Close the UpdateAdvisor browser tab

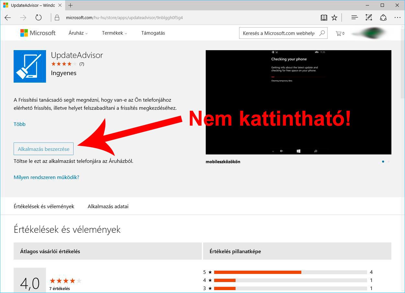click(x=61, y=6)
